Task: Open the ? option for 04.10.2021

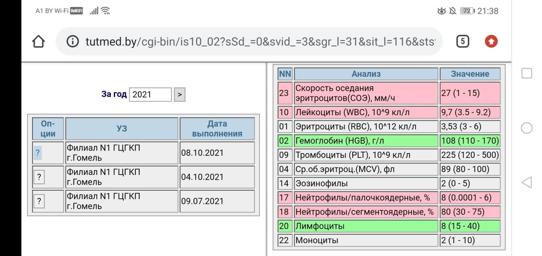Action: pos(39,177)
